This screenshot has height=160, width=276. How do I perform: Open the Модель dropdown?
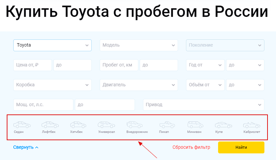(x=139, y=45)
